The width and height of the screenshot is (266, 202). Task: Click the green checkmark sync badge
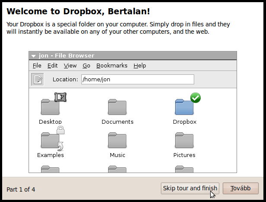click(x=195, y=98)
